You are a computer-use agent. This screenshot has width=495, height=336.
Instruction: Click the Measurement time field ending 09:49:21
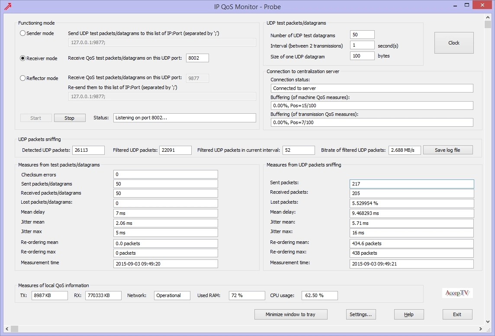point(411,264)
